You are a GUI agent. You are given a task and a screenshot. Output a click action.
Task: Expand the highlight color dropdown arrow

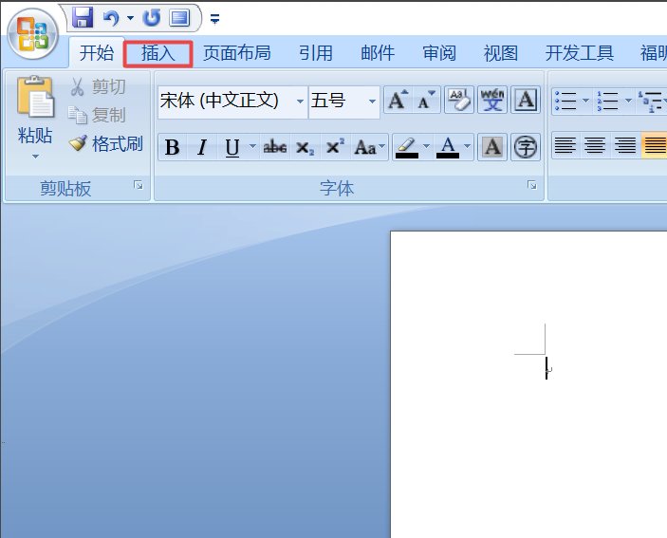pos(427,147)
